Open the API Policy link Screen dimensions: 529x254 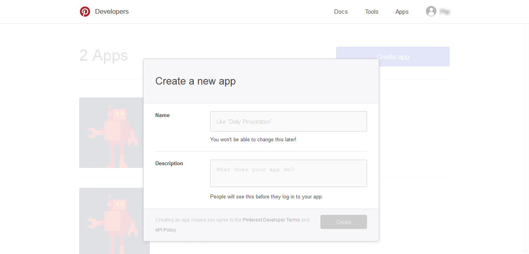[165, 230]
